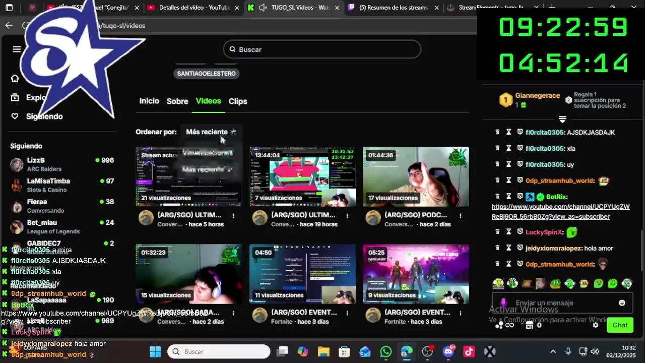Screen dimensions: 645x363
Task: Ban fl0rcita0305 via shield icon on uy message
Action: click(x=520, y=164)
